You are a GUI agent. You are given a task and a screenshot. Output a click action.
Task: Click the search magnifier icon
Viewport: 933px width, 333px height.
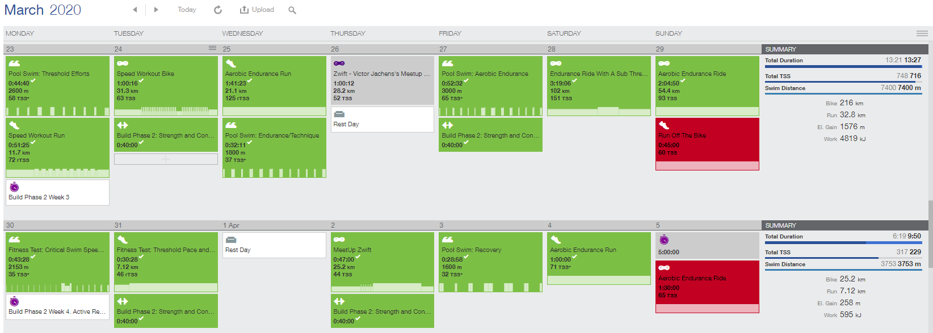292,10
